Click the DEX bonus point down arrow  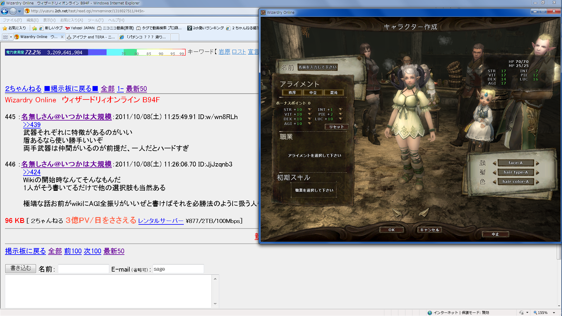coord(310,119)
